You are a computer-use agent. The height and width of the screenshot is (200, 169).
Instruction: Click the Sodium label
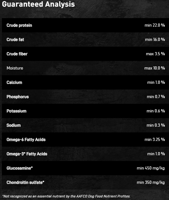14,125
